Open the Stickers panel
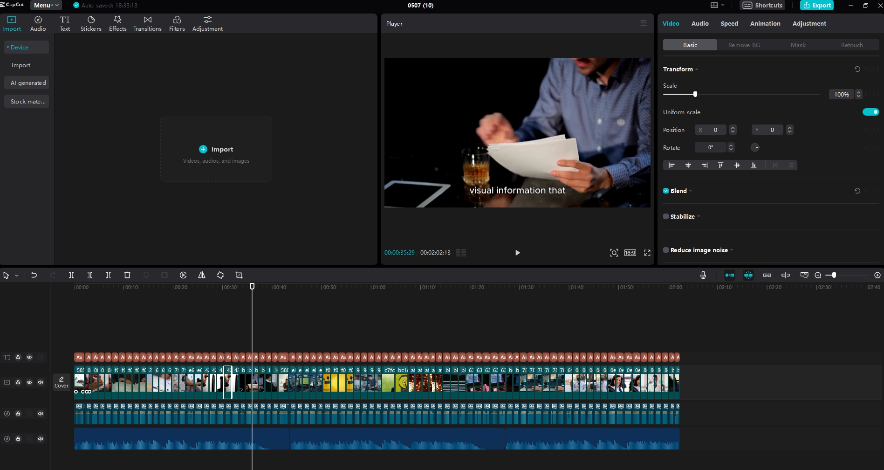This screenshot has height=470, width=884. pyautogui.click(x=90, y=23)
